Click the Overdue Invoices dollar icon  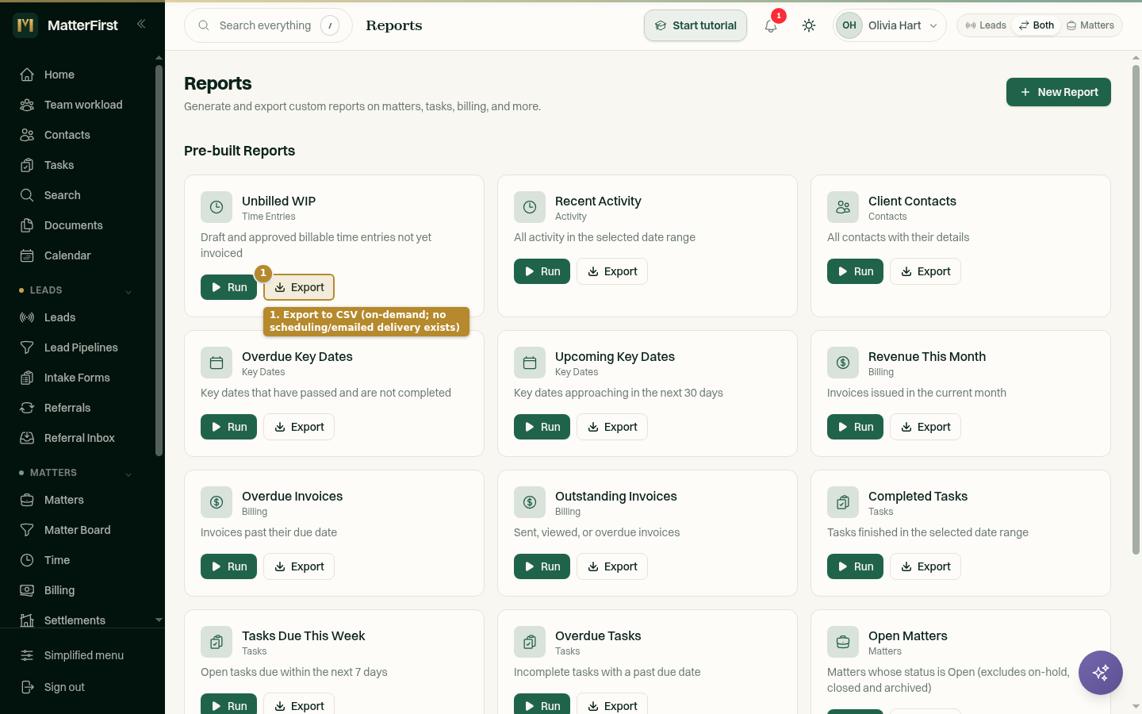[x=217, y=502]
